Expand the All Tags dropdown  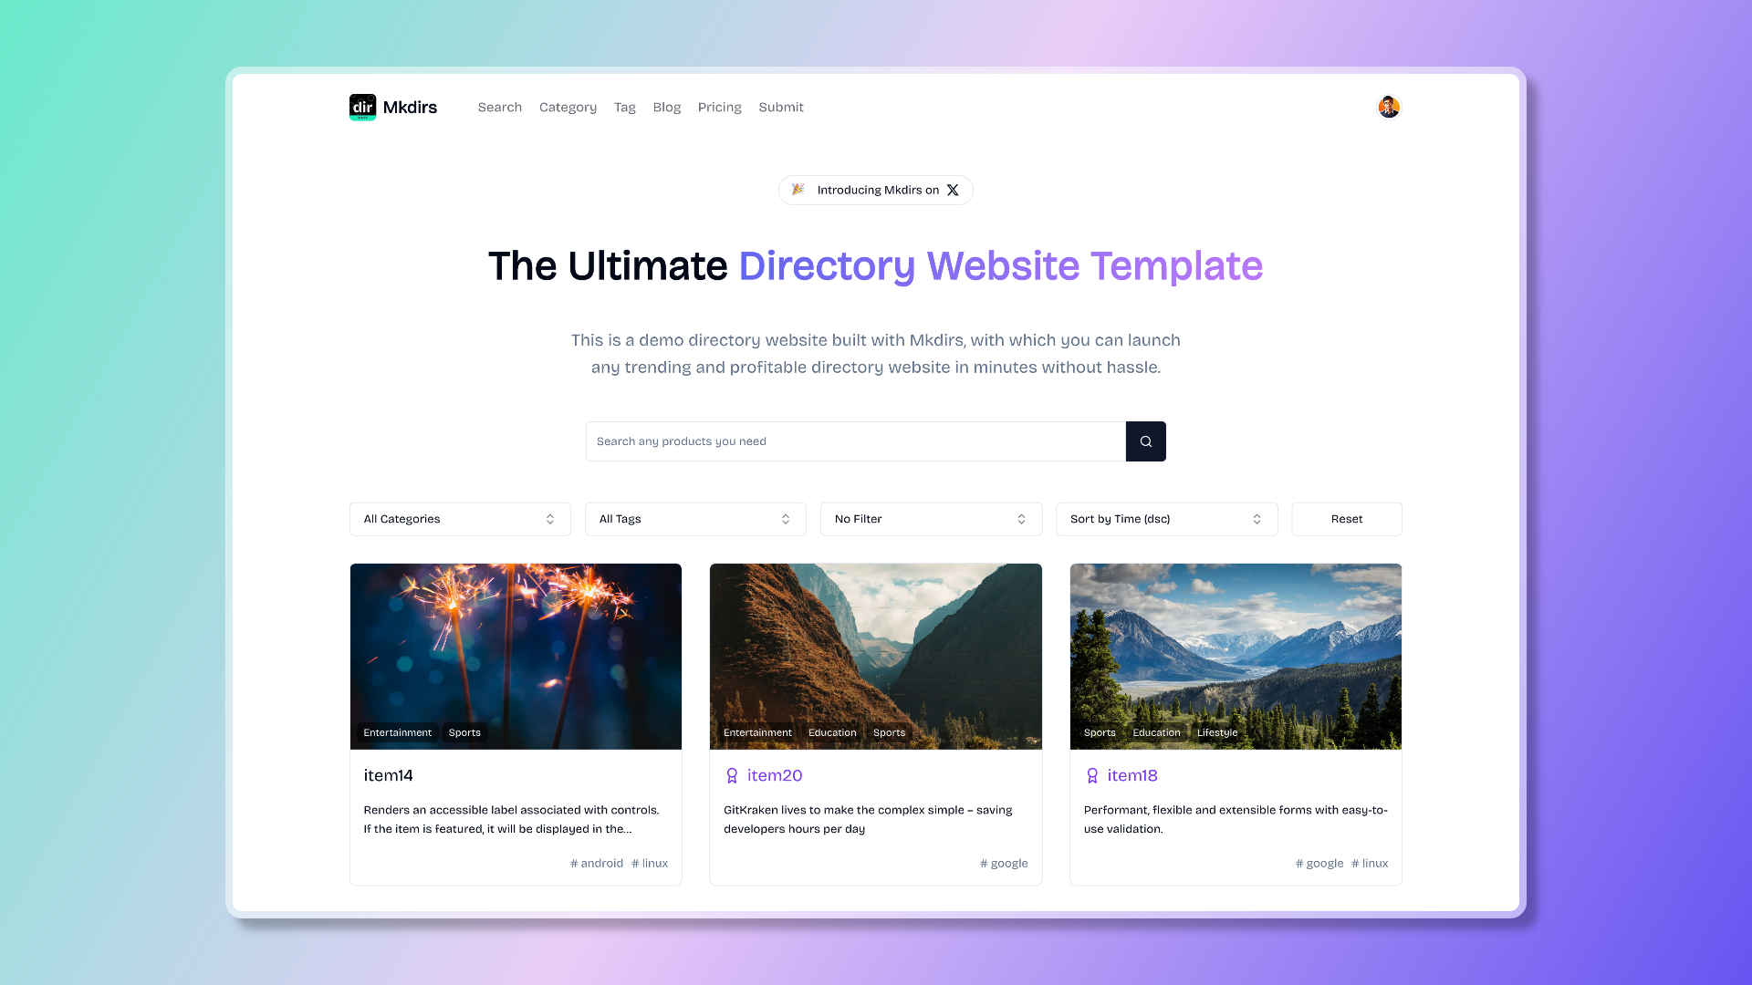[695, 518]
